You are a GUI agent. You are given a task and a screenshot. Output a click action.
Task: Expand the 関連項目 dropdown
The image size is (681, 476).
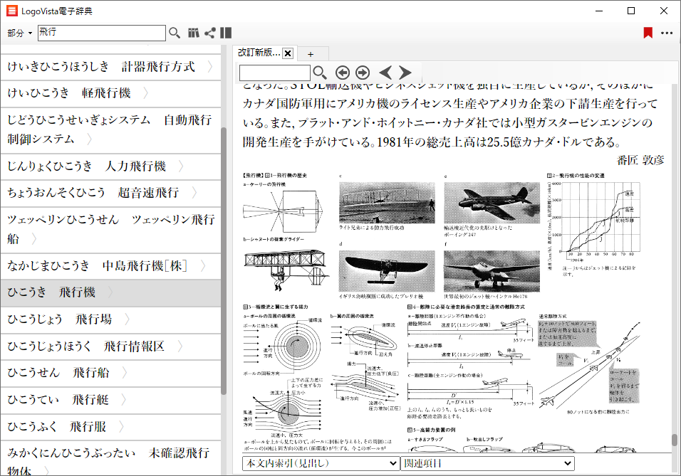tap(488, 463)
